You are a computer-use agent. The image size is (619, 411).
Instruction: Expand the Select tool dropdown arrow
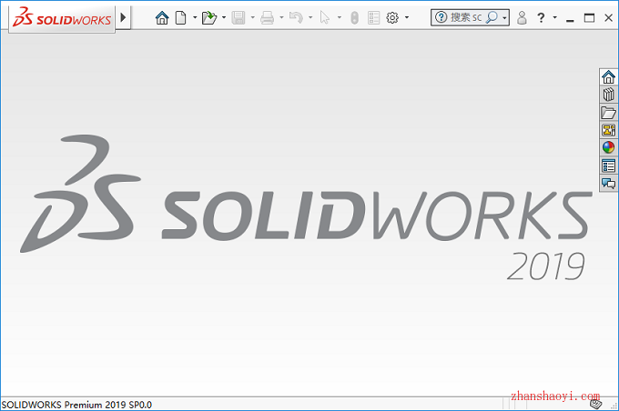340,18
